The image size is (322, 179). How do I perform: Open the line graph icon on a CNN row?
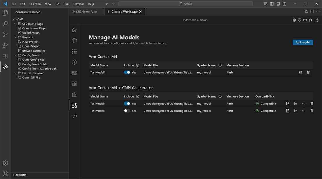point(296,103)
